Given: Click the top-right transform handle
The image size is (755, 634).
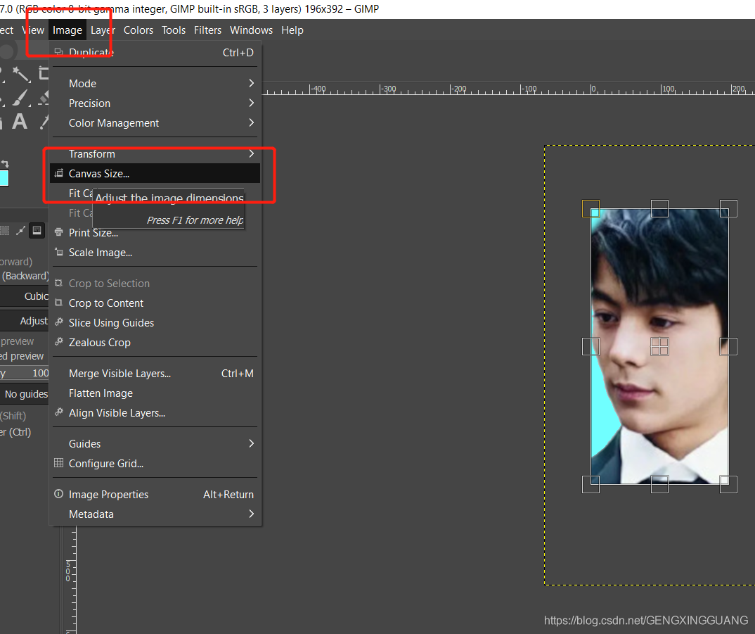Looking at the screenshot, I should pos(728,209).
